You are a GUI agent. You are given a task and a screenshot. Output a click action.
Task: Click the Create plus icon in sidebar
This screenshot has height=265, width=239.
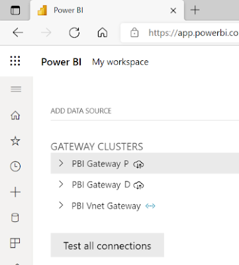pyautogui.click(x=15, y=192)
